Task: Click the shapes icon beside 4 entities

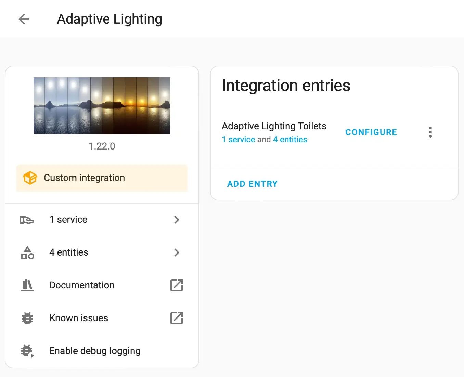Action: [x=27, y=252]
